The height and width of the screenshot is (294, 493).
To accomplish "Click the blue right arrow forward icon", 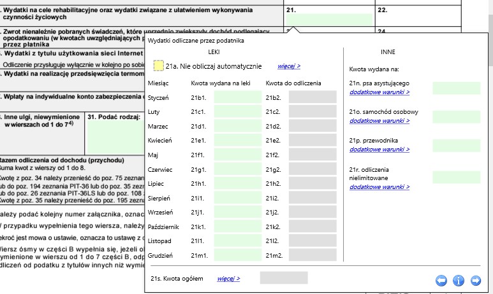I will pyautogui.click(x=475, y=280).
